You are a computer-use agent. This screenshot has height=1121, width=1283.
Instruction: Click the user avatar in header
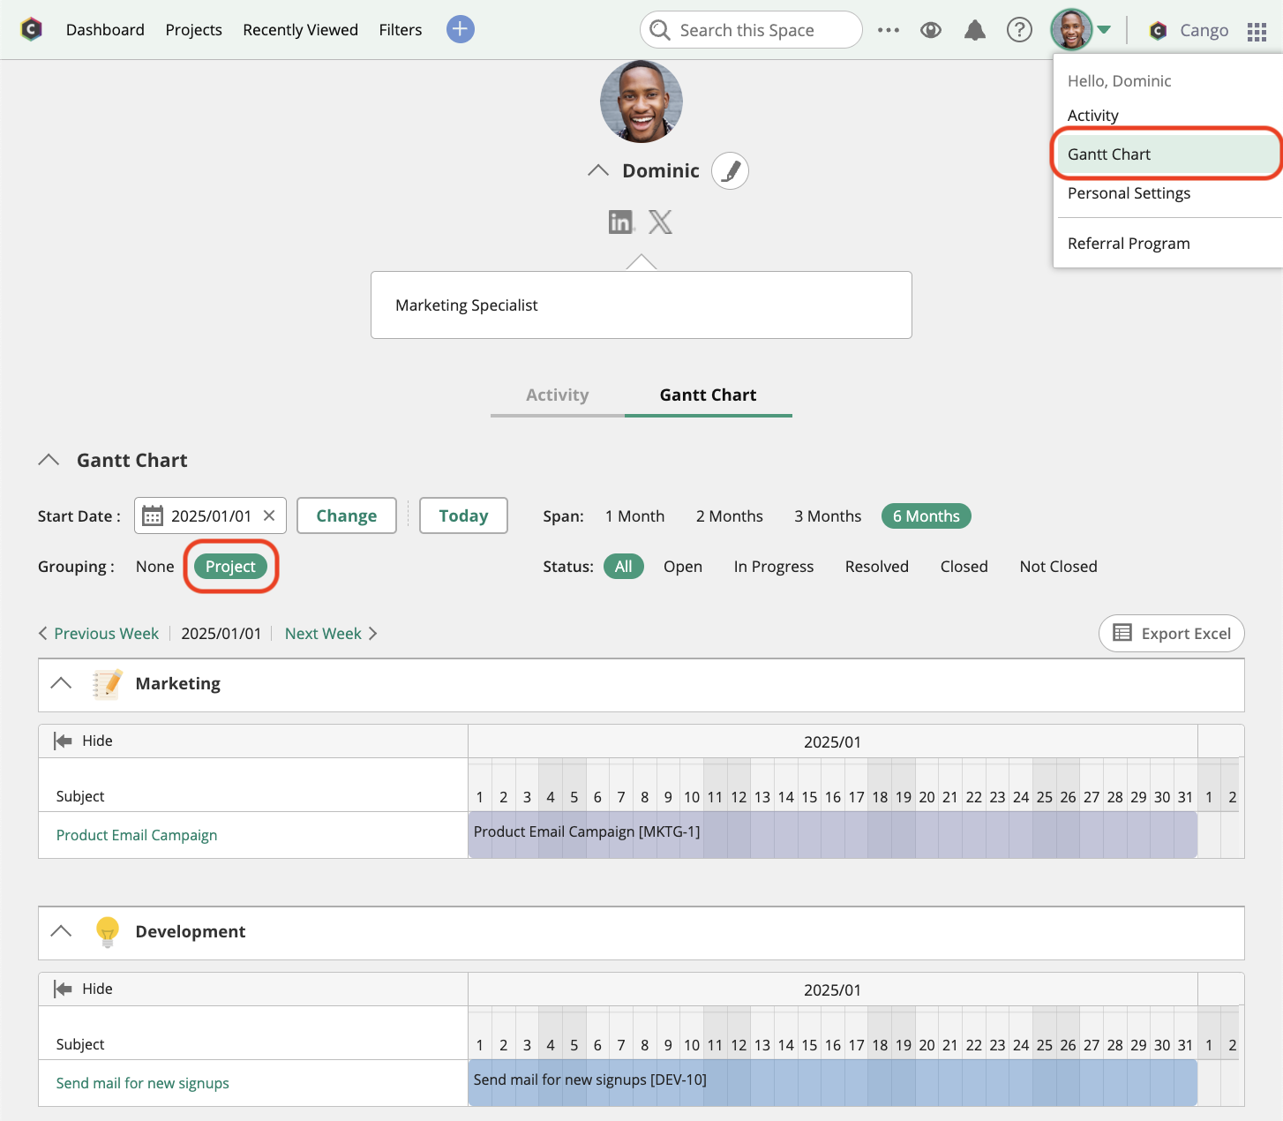click(x=1071, y=30)
